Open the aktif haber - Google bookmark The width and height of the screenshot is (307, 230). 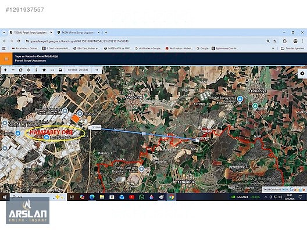[149, 48]
